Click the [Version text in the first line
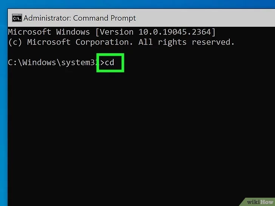The height and width of the screenshot is (206, 275). click(x=114, y=32)
